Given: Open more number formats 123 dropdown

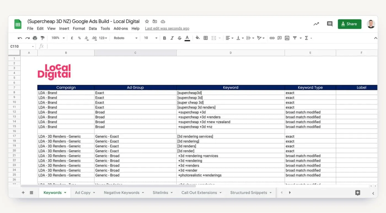Looking at the screenshot, I should tap(103, 38).
